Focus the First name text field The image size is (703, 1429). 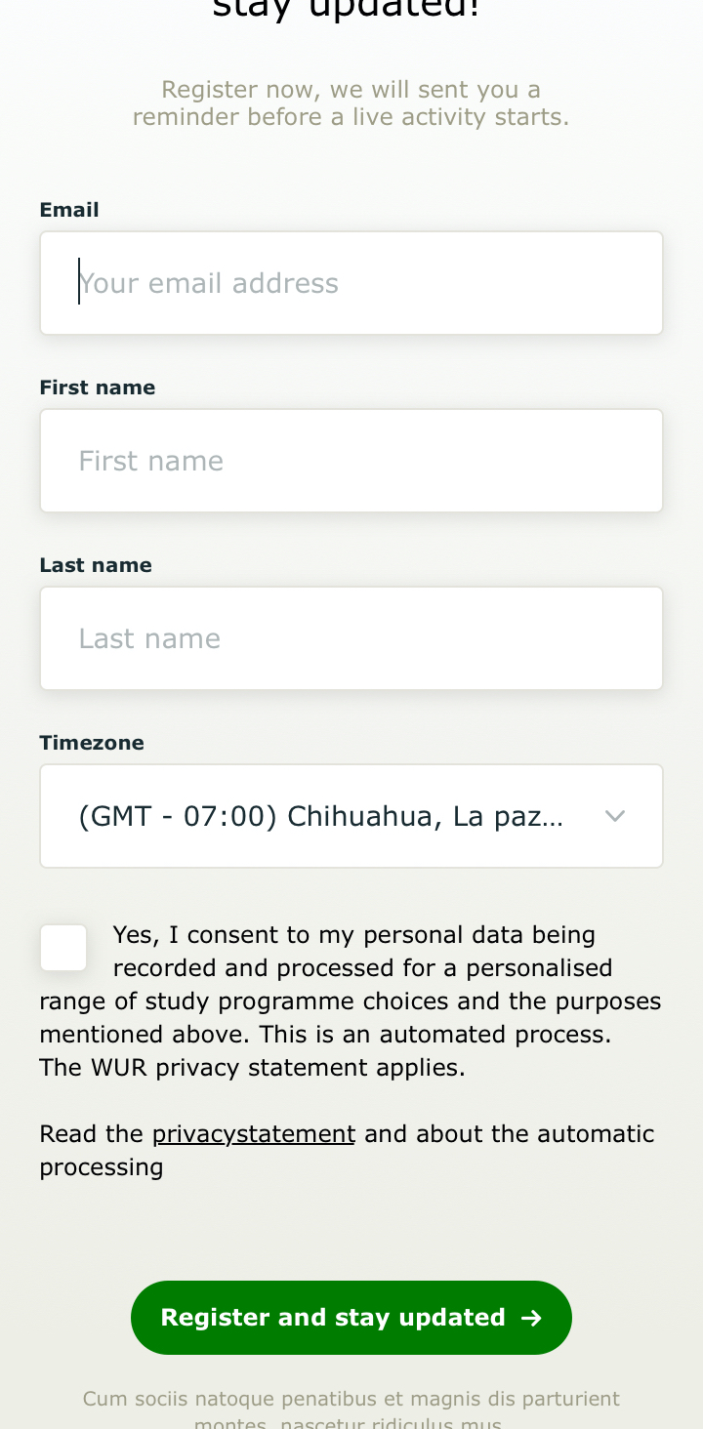point(351,461)
